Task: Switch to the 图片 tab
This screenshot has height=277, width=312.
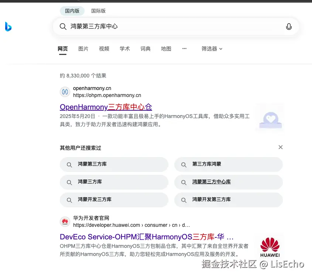Action: tap(83, 48)
